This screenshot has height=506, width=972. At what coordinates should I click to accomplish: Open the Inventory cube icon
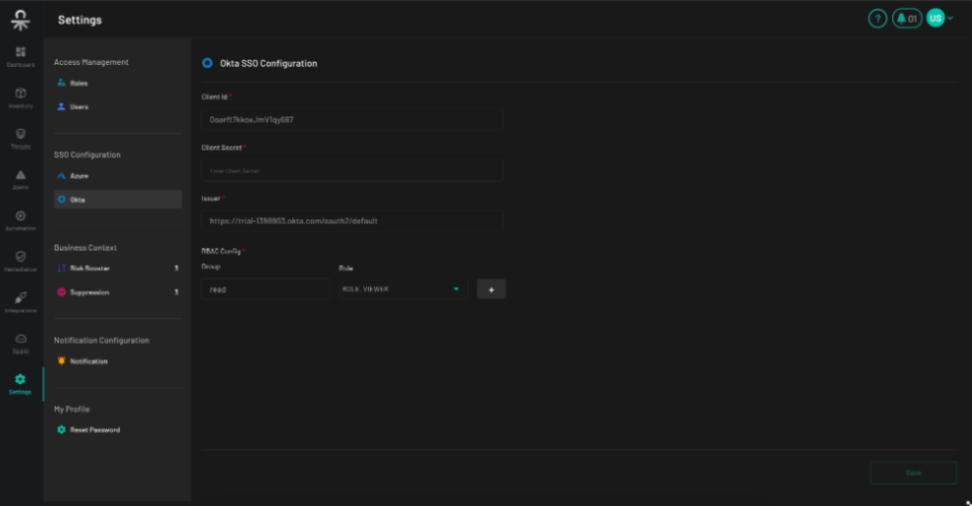[21, 94]
